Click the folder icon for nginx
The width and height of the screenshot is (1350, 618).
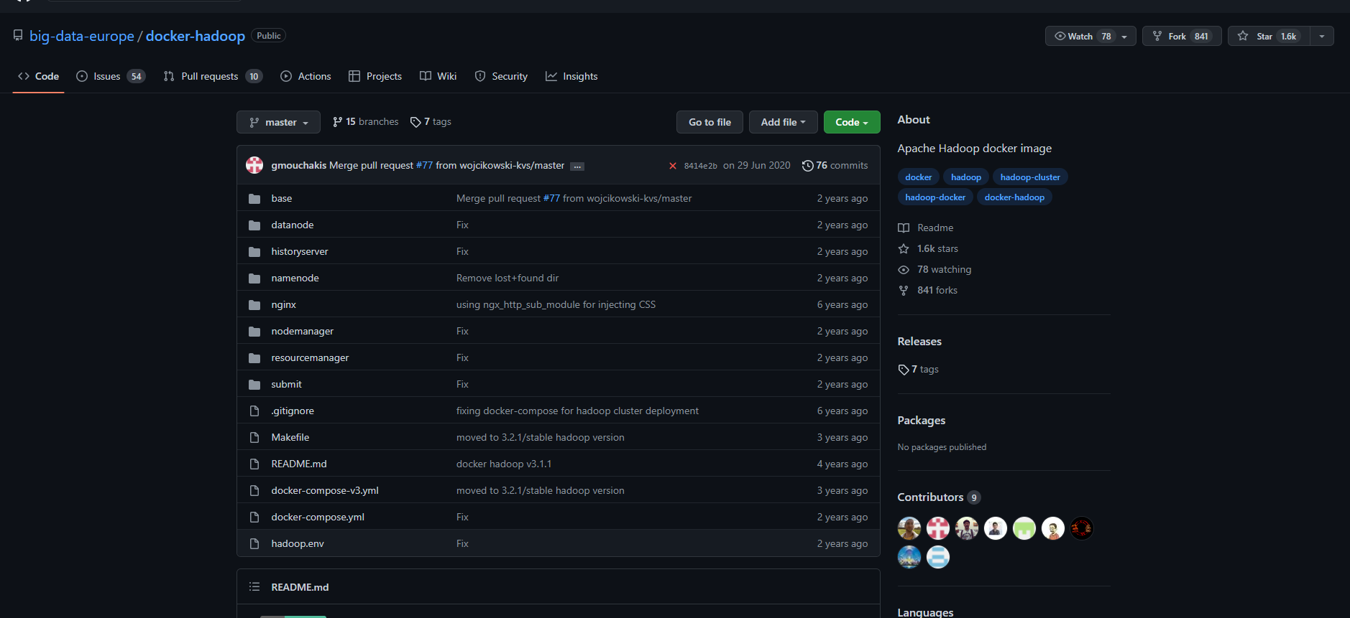(254, 305)
